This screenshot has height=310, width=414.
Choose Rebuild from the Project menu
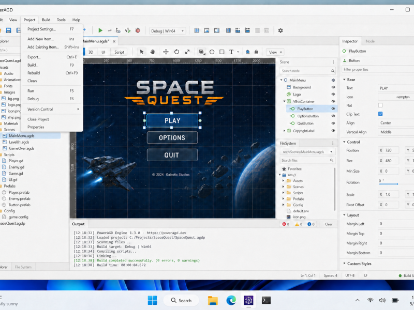click(51, 73)
